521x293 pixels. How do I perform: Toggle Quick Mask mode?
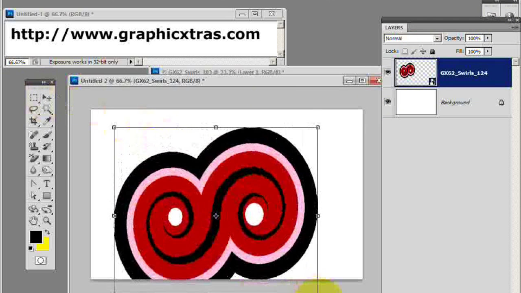pyautogui.click(x=40, y=260)
